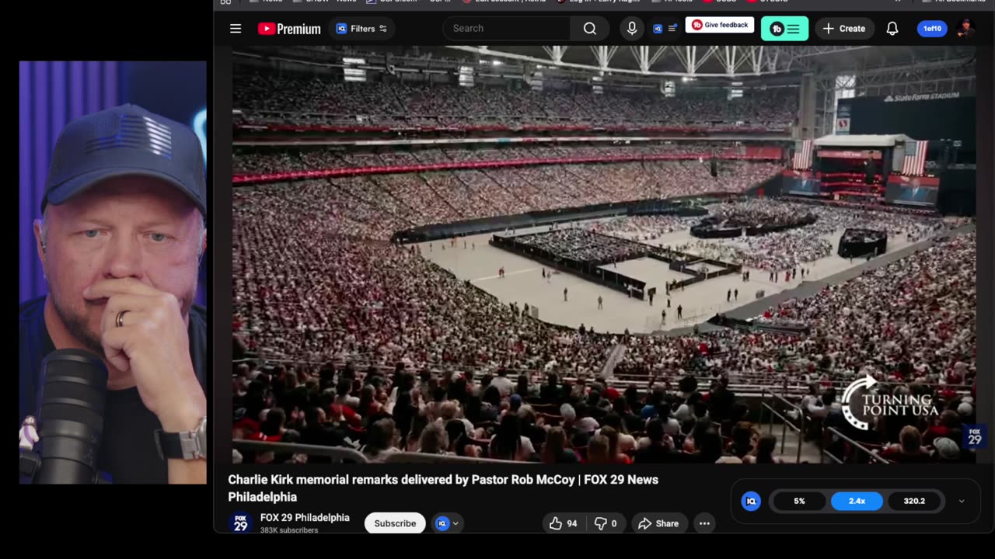Click the video title Charlie Kirk memorial remarks
The height and width of the screenshot is (559, 995).
(x=443, y=488)
